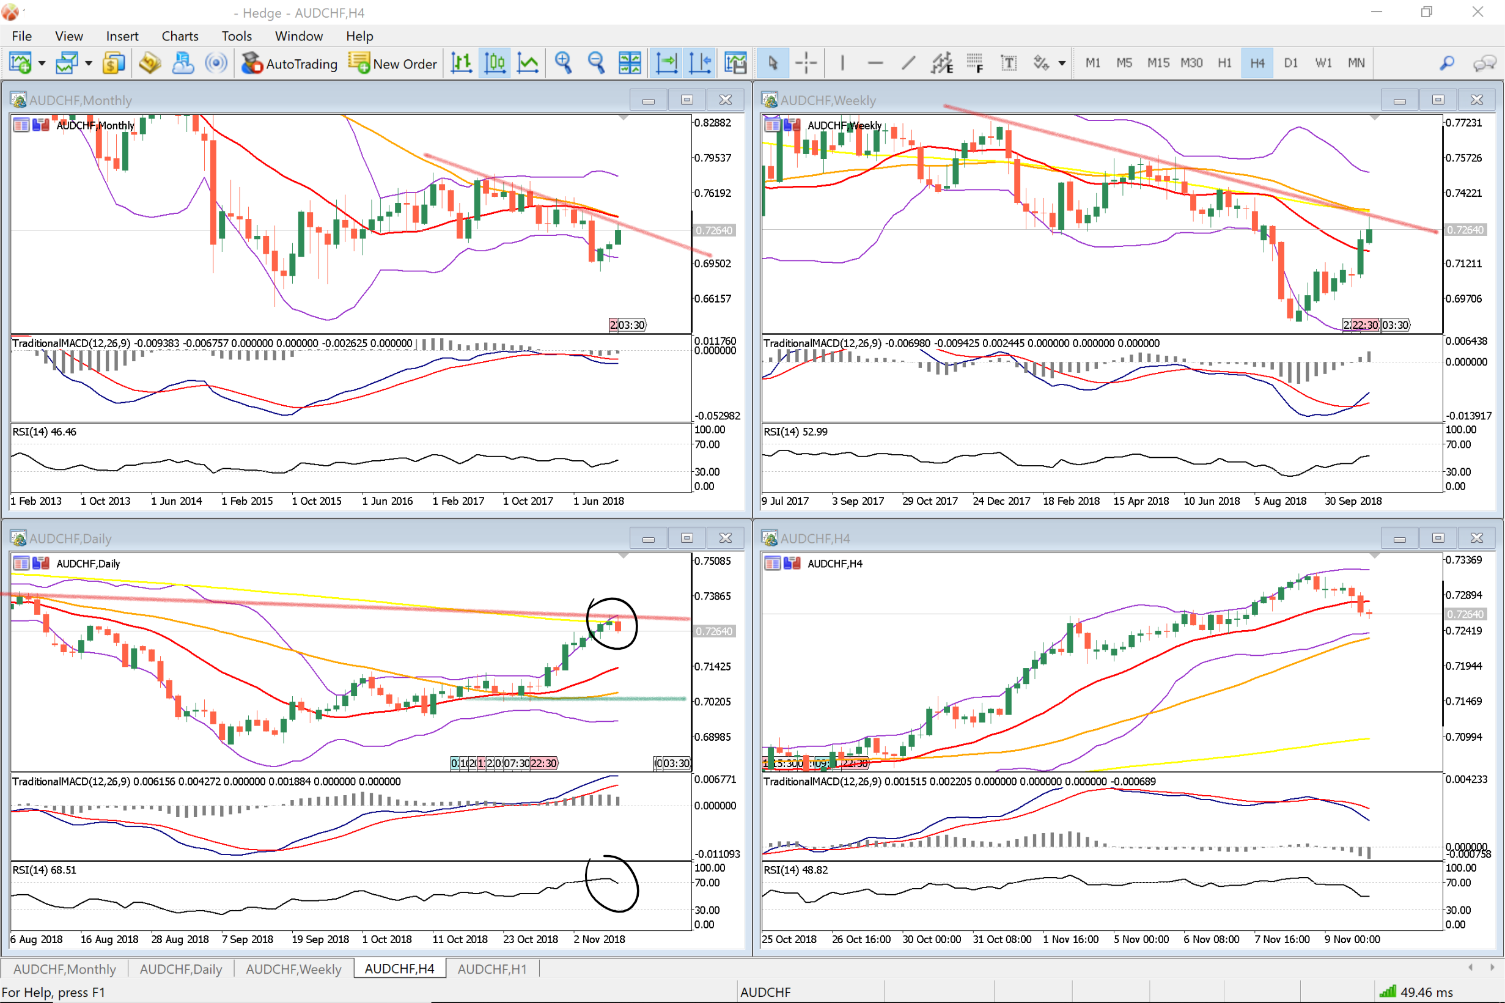Open the Charts menu
The width and height of the screenshot is (1505, 1003).
[x=180, y=36]
